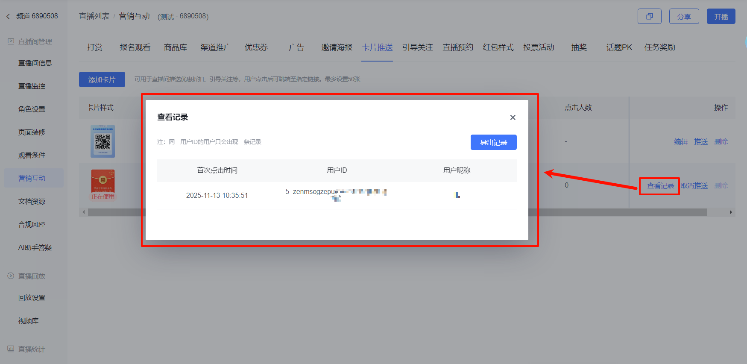
Task: Click the 直播回放 section icon
Action: click(11, 276)
